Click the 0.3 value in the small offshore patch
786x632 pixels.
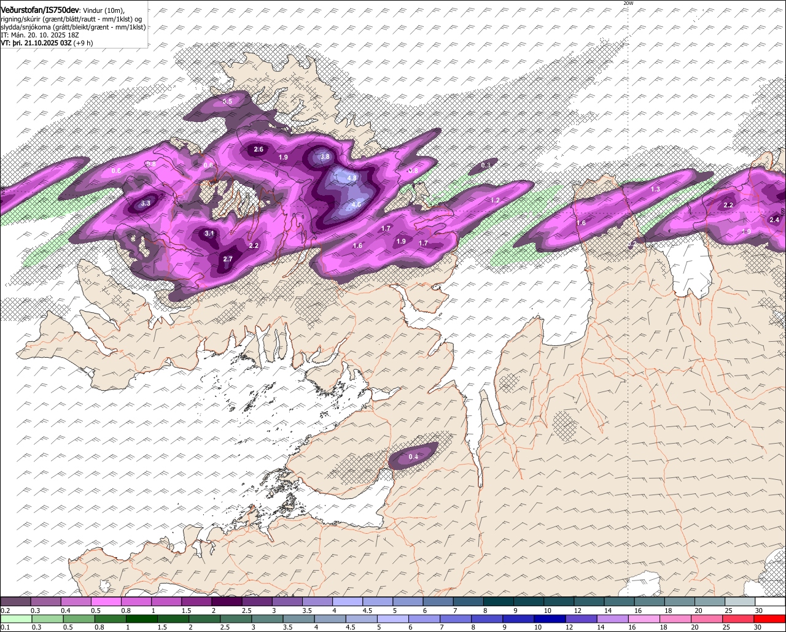click(486, 165)
